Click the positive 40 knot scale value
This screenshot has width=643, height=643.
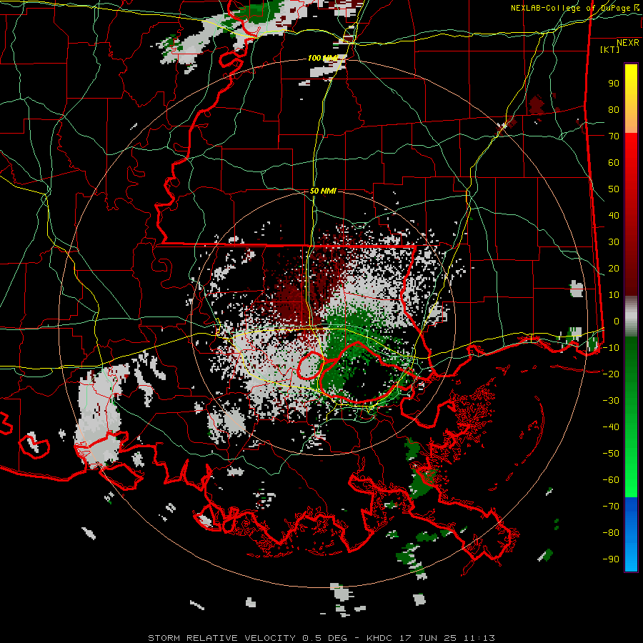(614, 215)
